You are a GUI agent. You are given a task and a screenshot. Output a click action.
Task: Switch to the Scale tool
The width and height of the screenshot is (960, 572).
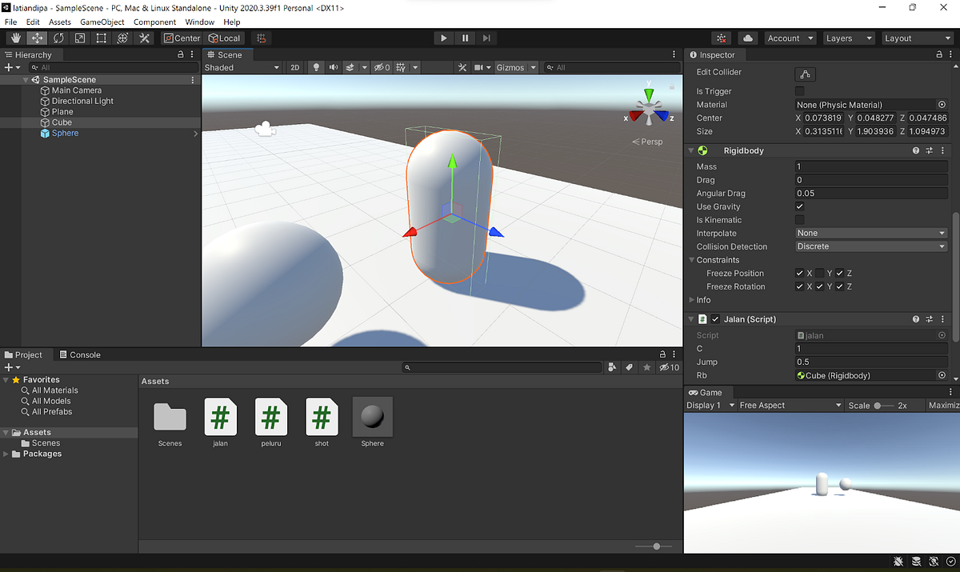click(x=80, y=38)
